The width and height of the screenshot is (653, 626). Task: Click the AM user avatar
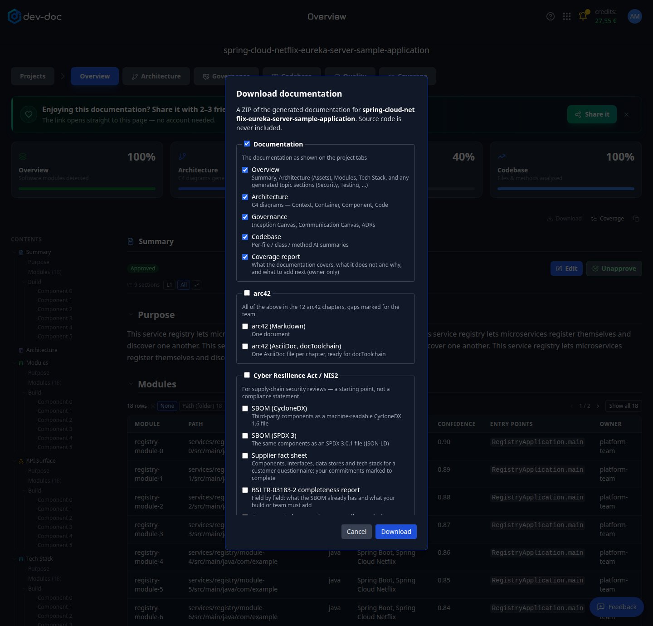[x=635, y=16]
